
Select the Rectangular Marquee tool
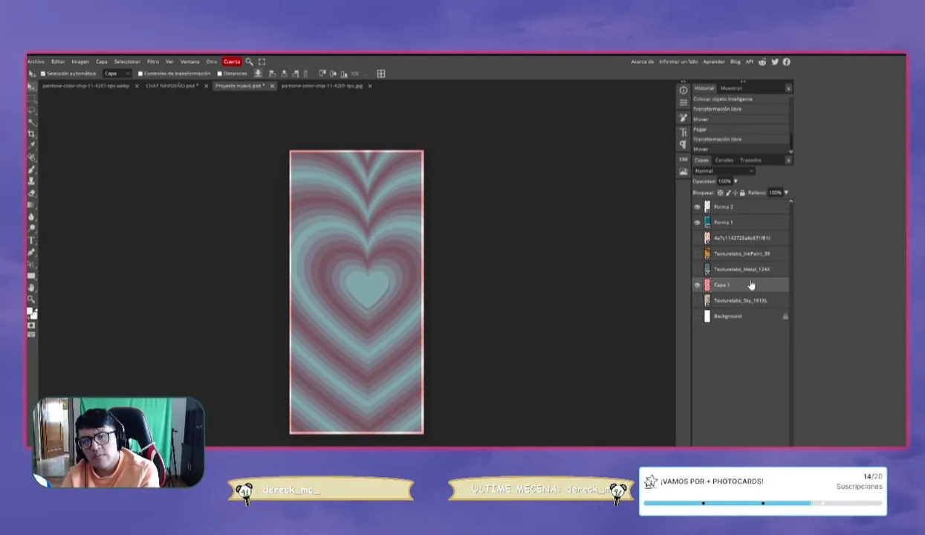point(31,99)
